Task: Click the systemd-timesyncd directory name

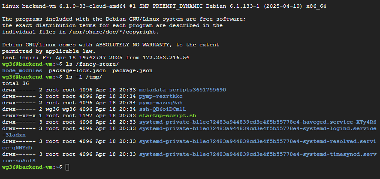Action: click(x=257, y=154)
